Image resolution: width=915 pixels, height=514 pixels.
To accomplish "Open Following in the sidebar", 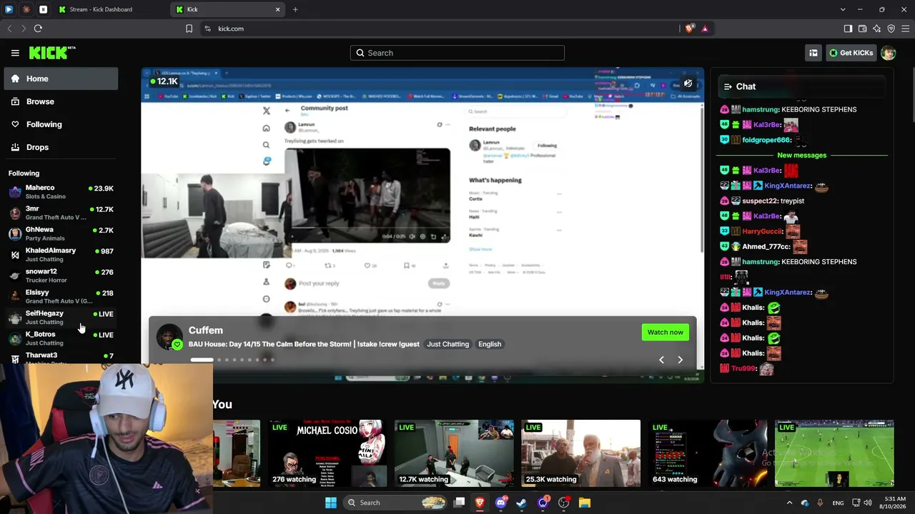I will (x=61, y=124).
